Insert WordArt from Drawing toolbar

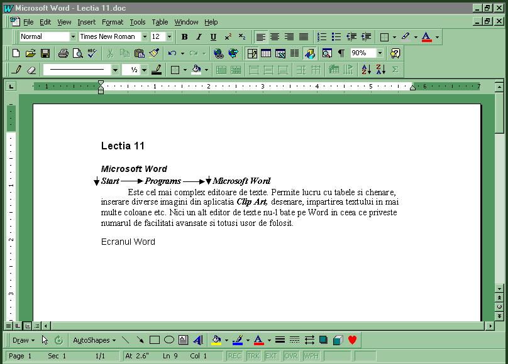(198, 340)
